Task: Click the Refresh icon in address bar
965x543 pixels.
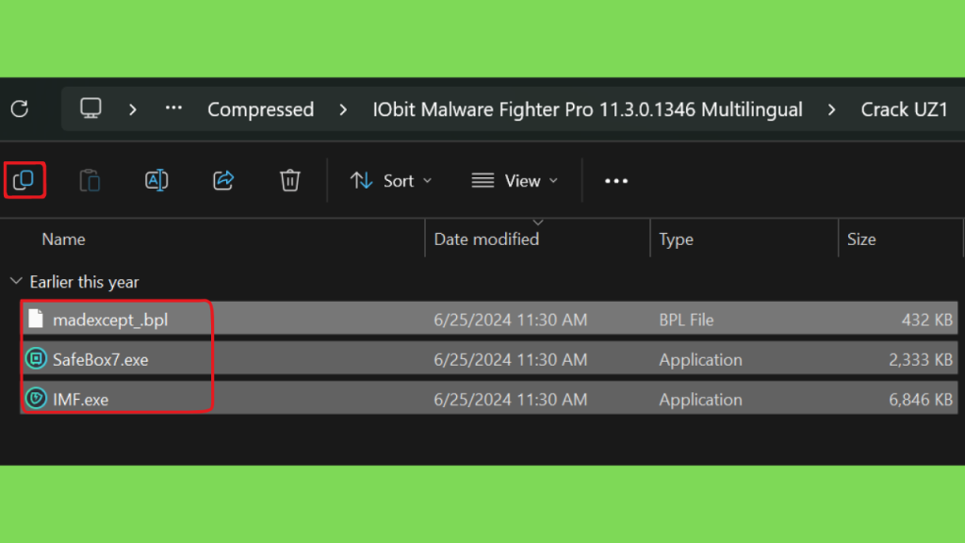Action: (x=20, y=109)
